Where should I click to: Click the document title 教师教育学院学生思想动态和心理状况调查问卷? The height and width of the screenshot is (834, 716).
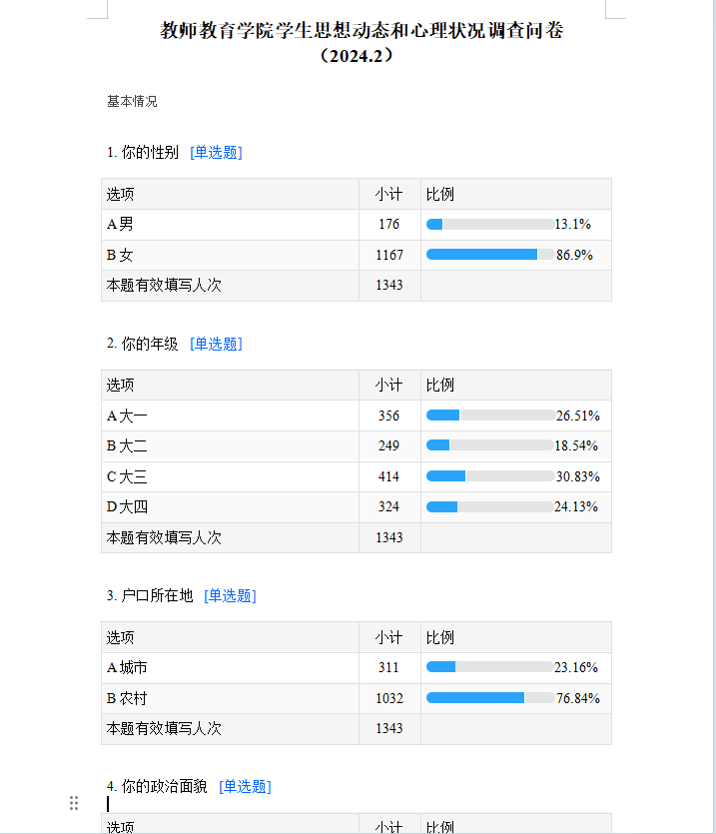point(361,31)
